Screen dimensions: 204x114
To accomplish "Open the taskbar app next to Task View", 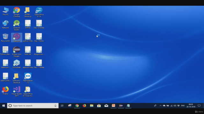I will coord(70,105).
